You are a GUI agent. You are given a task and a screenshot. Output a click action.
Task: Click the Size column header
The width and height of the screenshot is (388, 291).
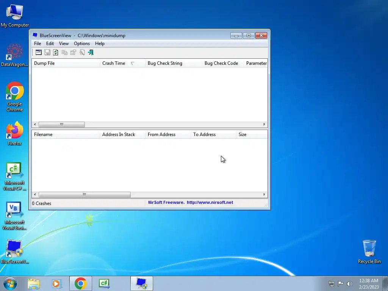[x=252, y=135]
